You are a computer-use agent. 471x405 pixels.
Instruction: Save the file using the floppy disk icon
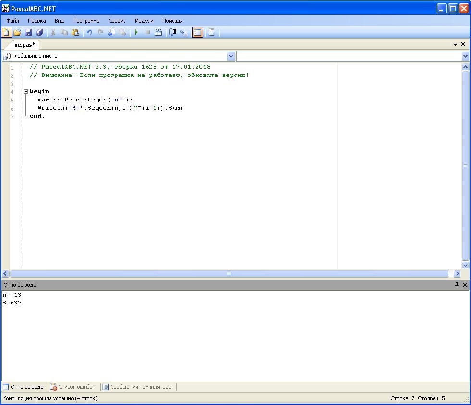[28, 32]
